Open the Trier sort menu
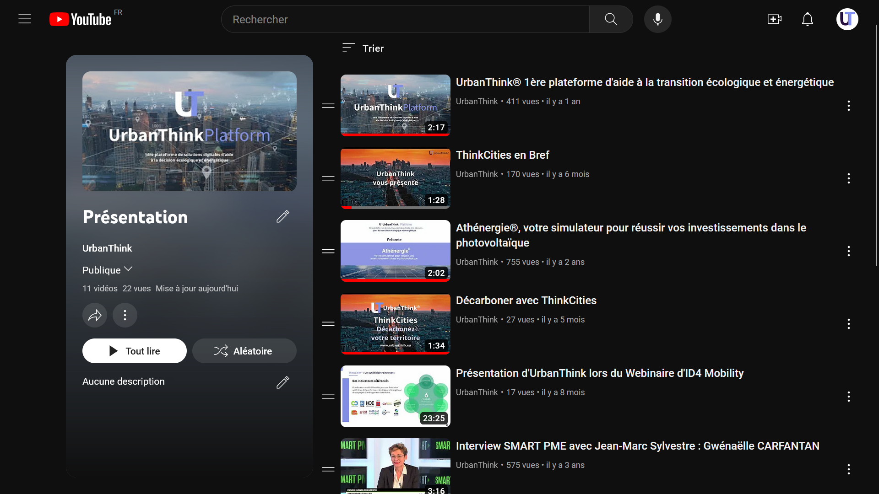Viewport: 879px width, 494px height. coord(363,48)
